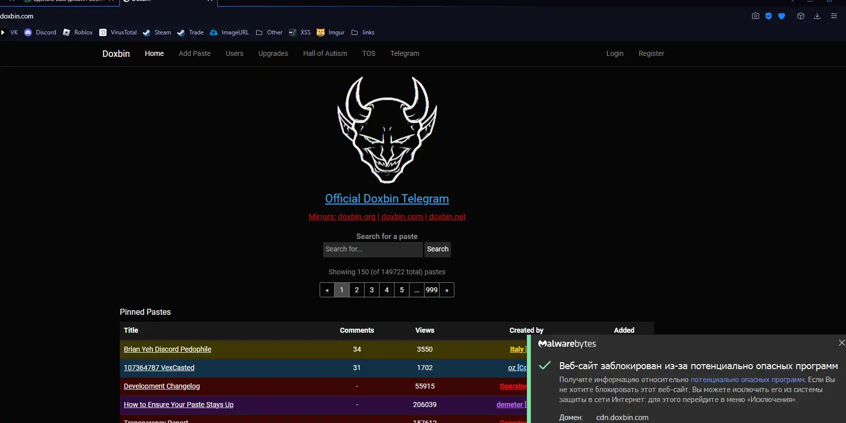Open the blue potentially dangerous programs link
Viewport: 846px width, 423px height.
pos(747,380)
